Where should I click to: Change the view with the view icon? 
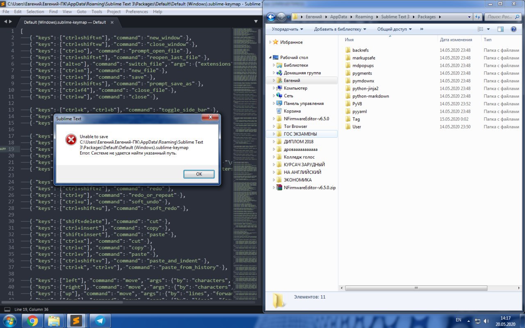tap(481, 29)
